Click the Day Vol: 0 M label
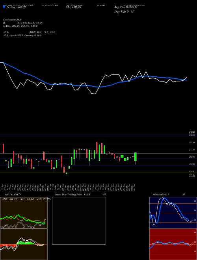This screenshot has height=260, width=197. coord(124,12)
